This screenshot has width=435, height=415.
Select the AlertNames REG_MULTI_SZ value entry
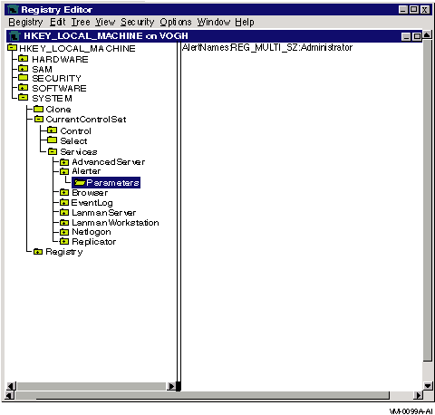(x=267, y=47)
